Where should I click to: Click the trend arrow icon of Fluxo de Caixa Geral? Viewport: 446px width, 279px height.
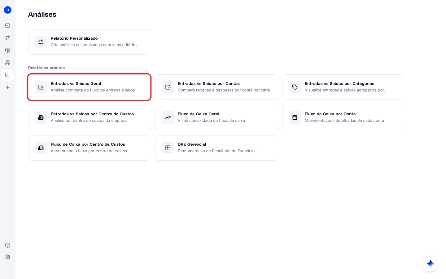(168, 117)
